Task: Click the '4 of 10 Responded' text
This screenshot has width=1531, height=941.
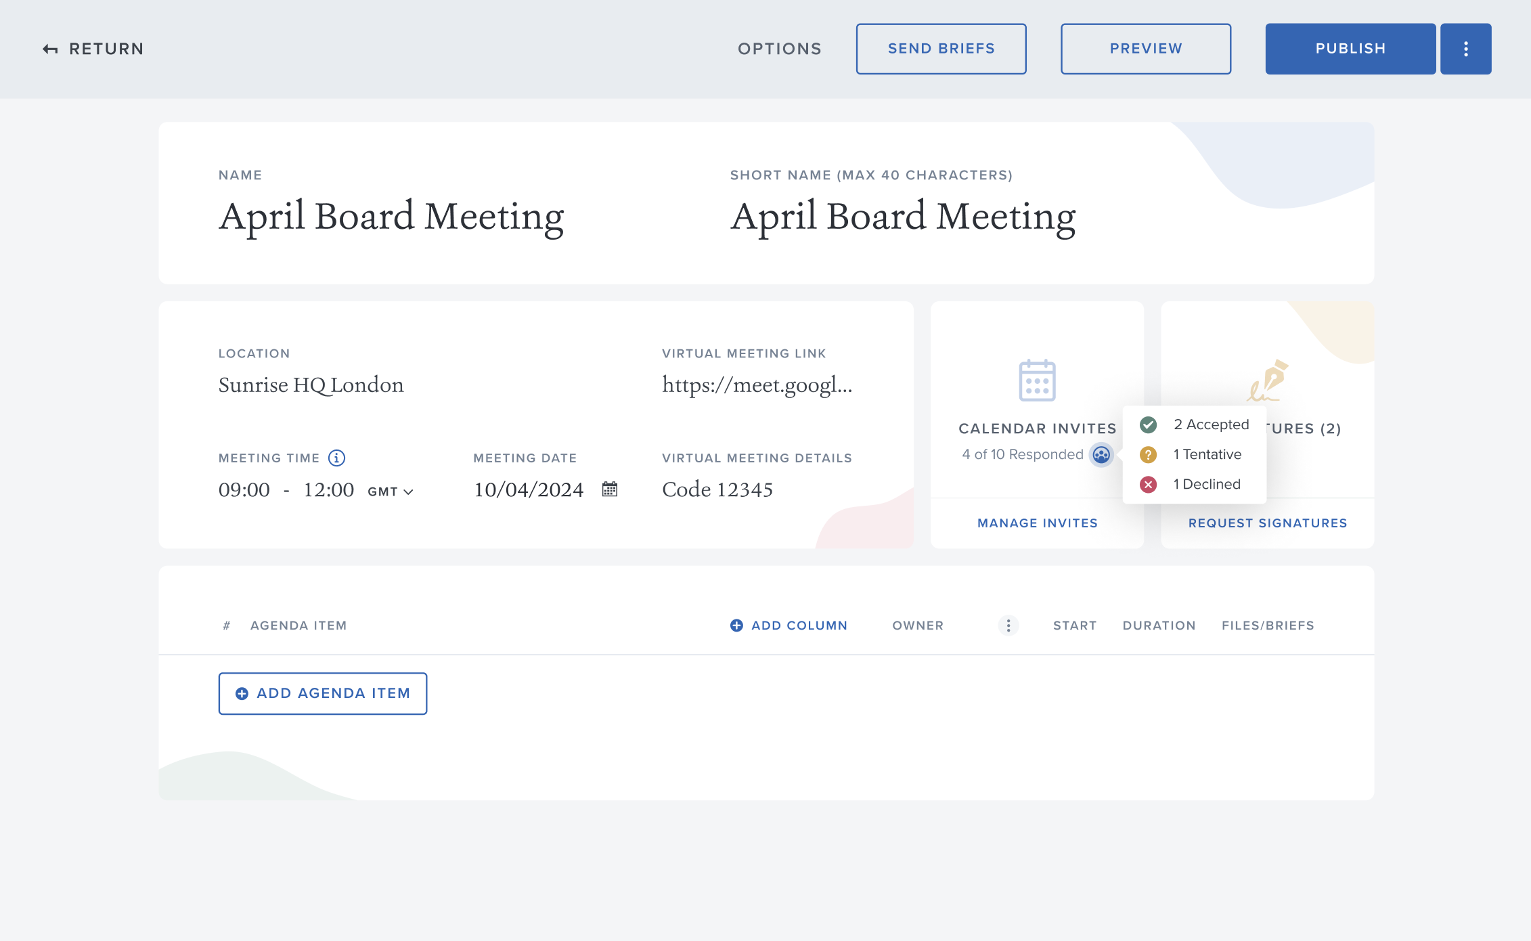Action: tap(1023, 454)
